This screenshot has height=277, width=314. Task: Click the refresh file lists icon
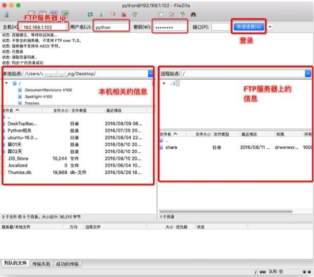(90, 15)
